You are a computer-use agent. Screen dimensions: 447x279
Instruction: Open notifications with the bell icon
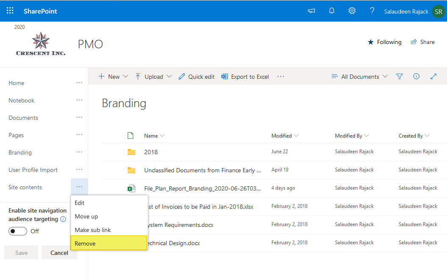tap(331, 11)
